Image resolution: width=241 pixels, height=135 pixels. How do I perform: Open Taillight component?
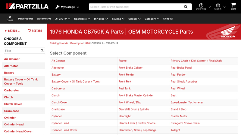point(175,130)
